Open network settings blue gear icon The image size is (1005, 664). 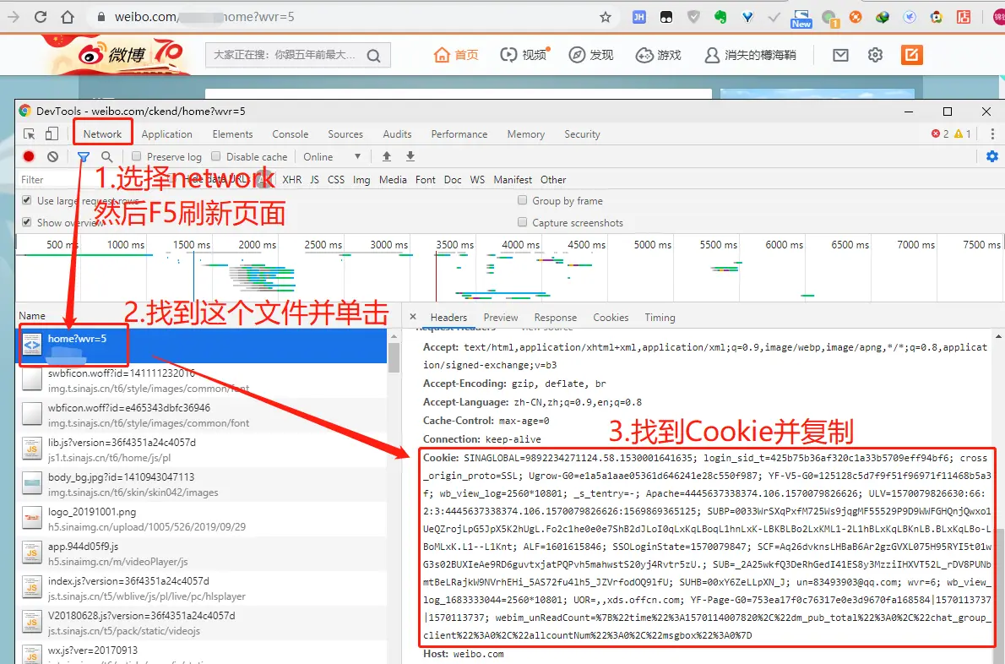(992, 156)
